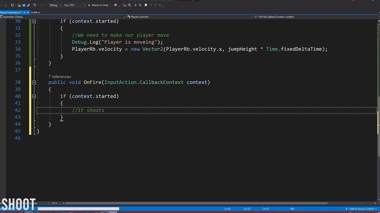Open the Any CPU platform dropdown
The height and width of the screenshot is (213, 380).
click(75, 5)
